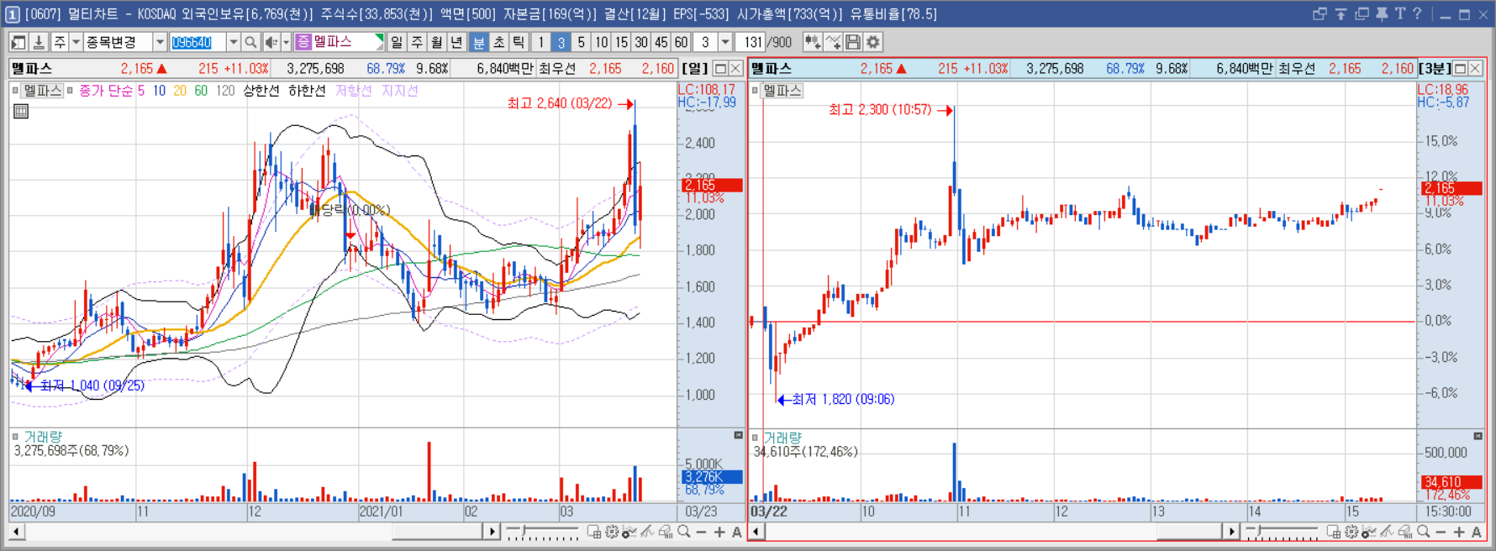Click right chart bottom gear icon
Image resolution: width=1496 pixels, height=551 pixels.
point(1351,532)
